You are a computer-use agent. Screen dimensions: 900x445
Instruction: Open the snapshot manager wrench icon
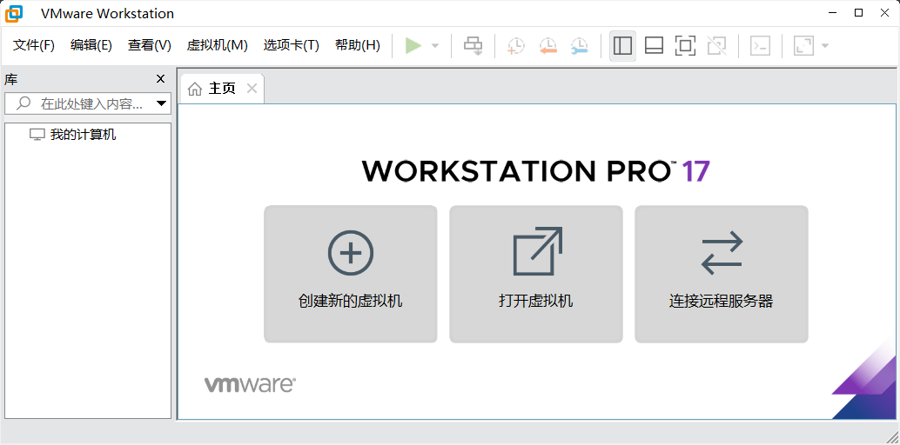coord(579,46)
